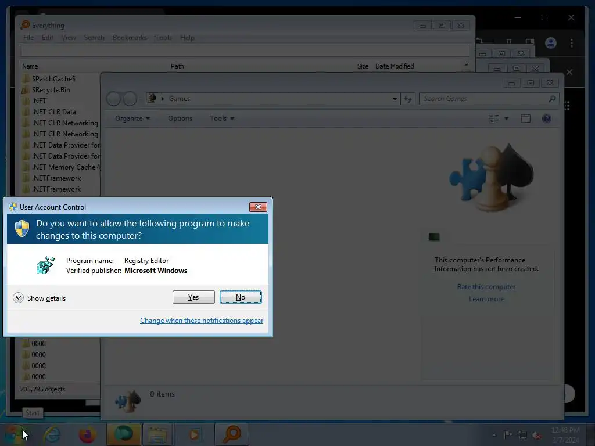The width and height of the screenshot is (595, 446).
Task: Click the UAC shield icon in banner
Action: [x=22, y=229]
